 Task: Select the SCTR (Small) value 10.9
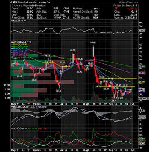click(96, 18)
